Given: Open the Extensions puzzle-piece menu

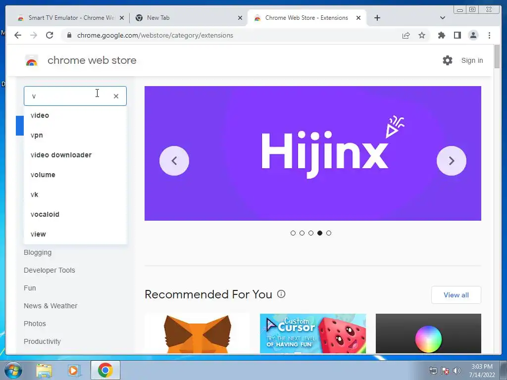Looking at the screenshot, I should 441,35.
